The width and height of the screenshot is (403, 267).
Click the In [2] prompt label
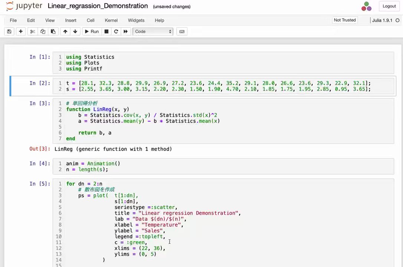click(40, 83)
